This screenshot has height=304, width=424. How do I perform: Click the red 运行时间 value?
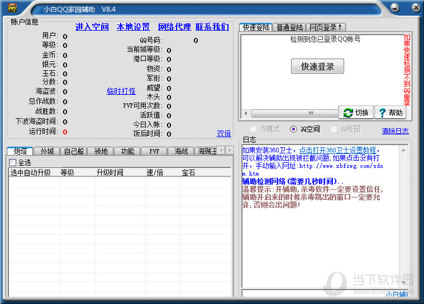pyautogui.click(x=65, y=132)
